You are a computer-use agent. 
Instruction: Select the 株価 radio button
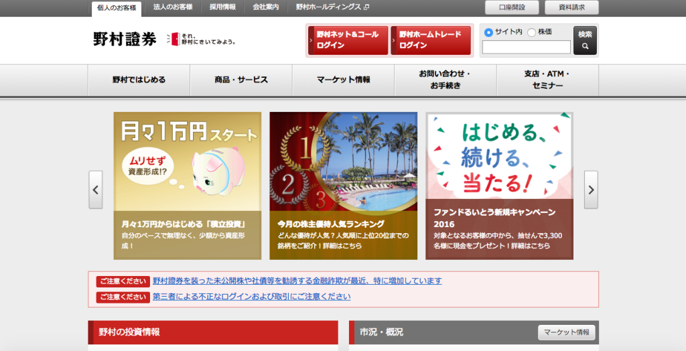pos(532,32)
